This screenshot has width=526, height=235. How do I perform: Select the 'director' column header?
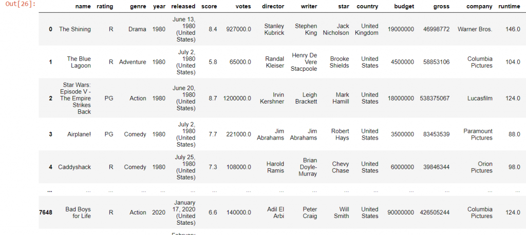(273, 6)
